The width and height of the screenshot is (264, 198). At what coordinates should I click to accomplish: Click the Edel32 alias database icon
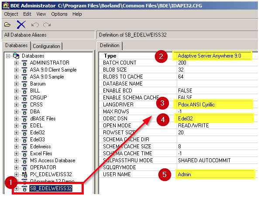(24, 133)
